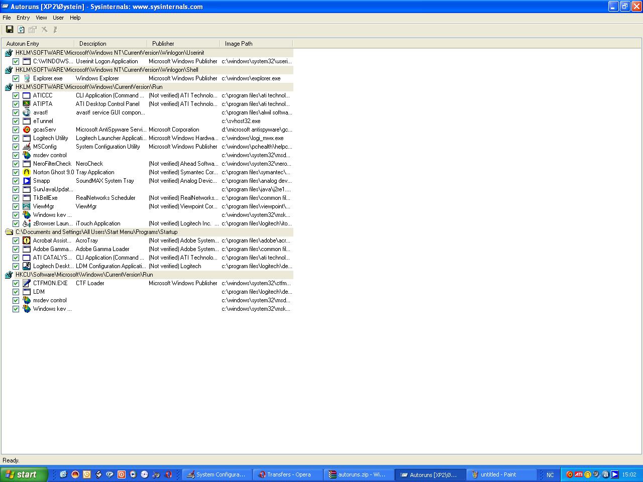Select the Acrobat Assistant entry icon
Screen dimensions: 643x482
point(27,240)
